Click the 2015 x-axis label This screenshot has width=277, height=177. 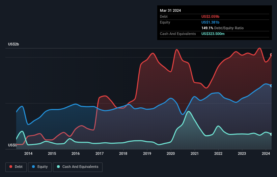coord(52,153)
